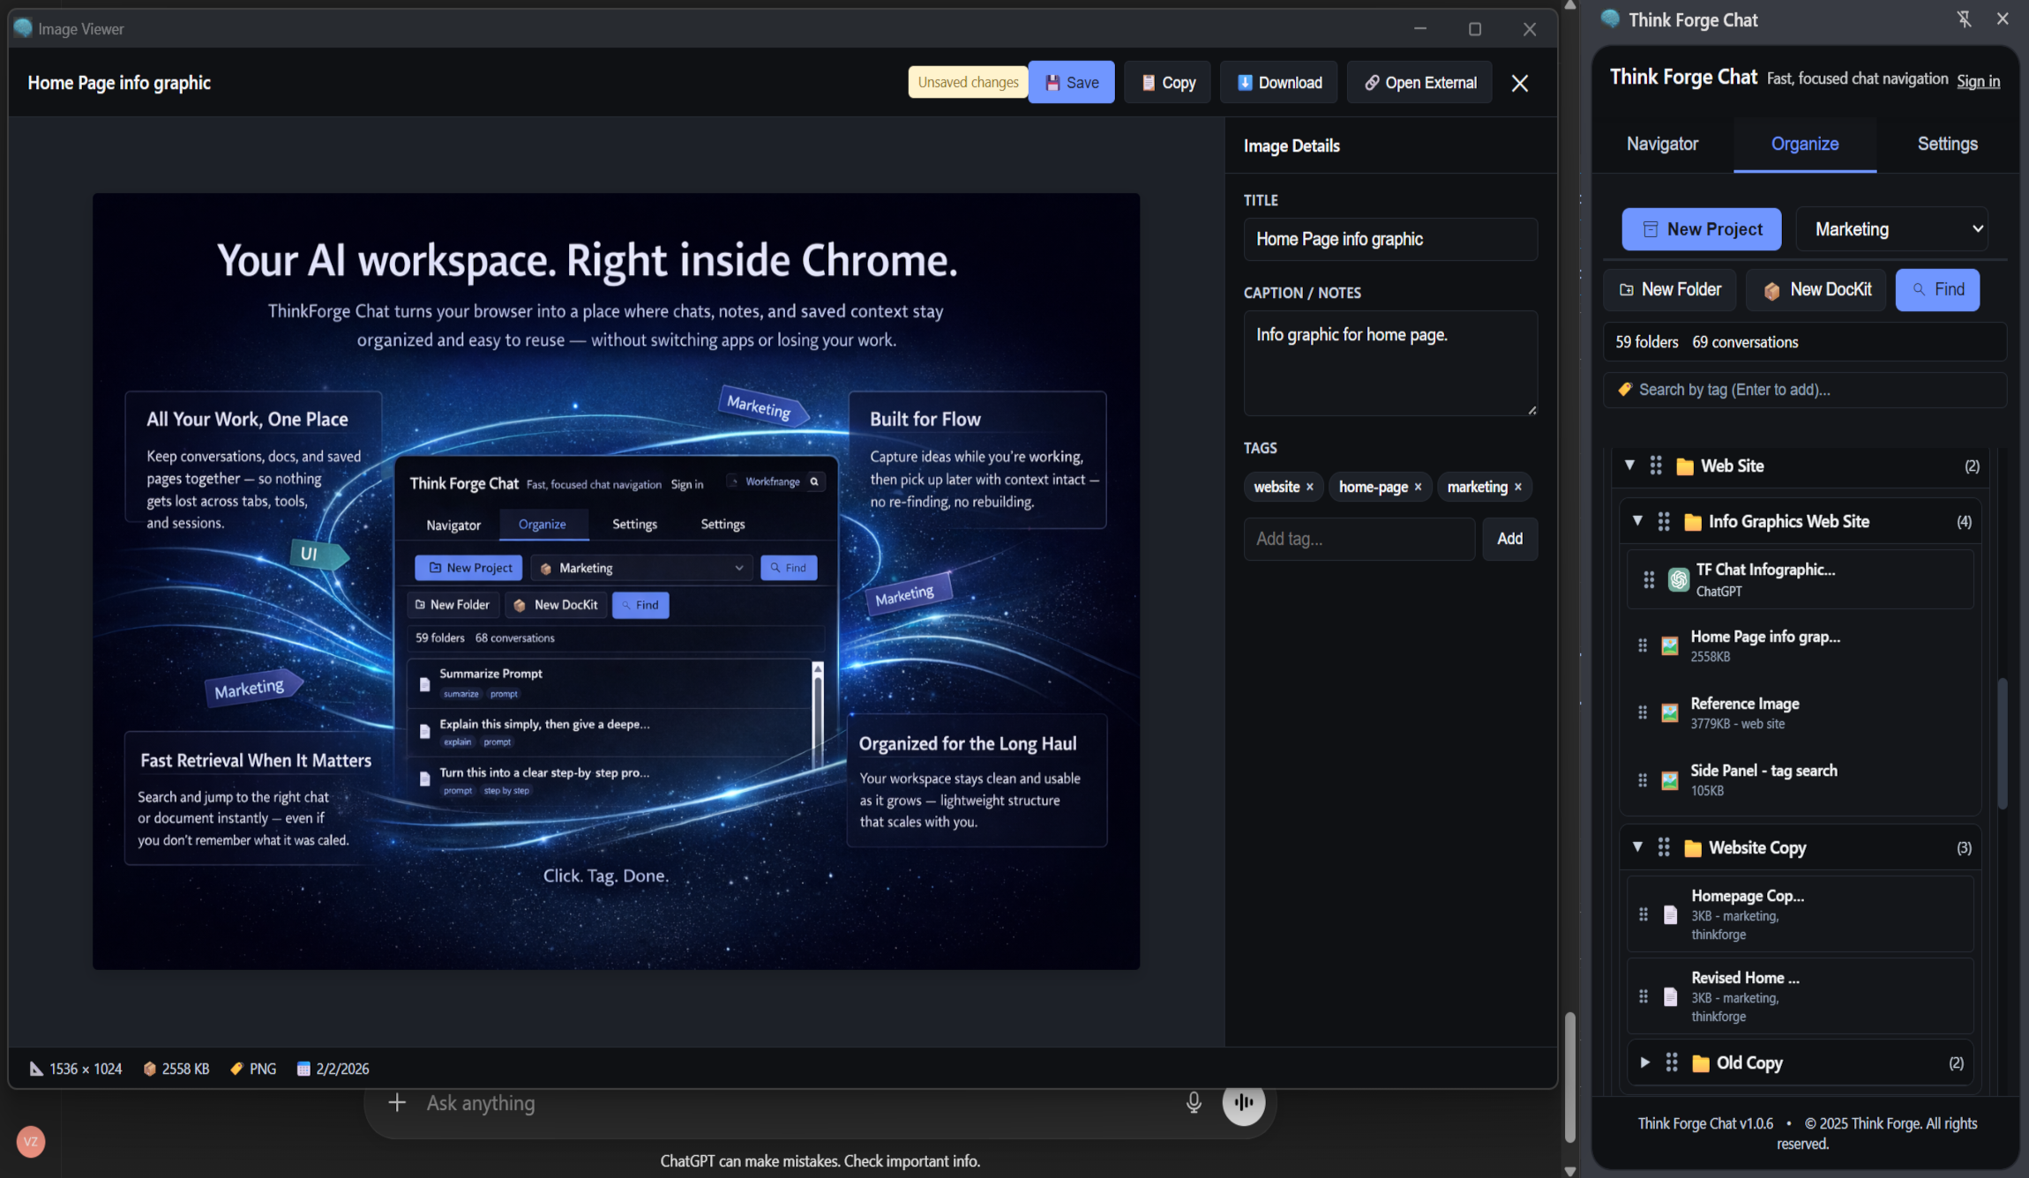Click the side panel folder list scrollbar

[x=2003, y=743]
